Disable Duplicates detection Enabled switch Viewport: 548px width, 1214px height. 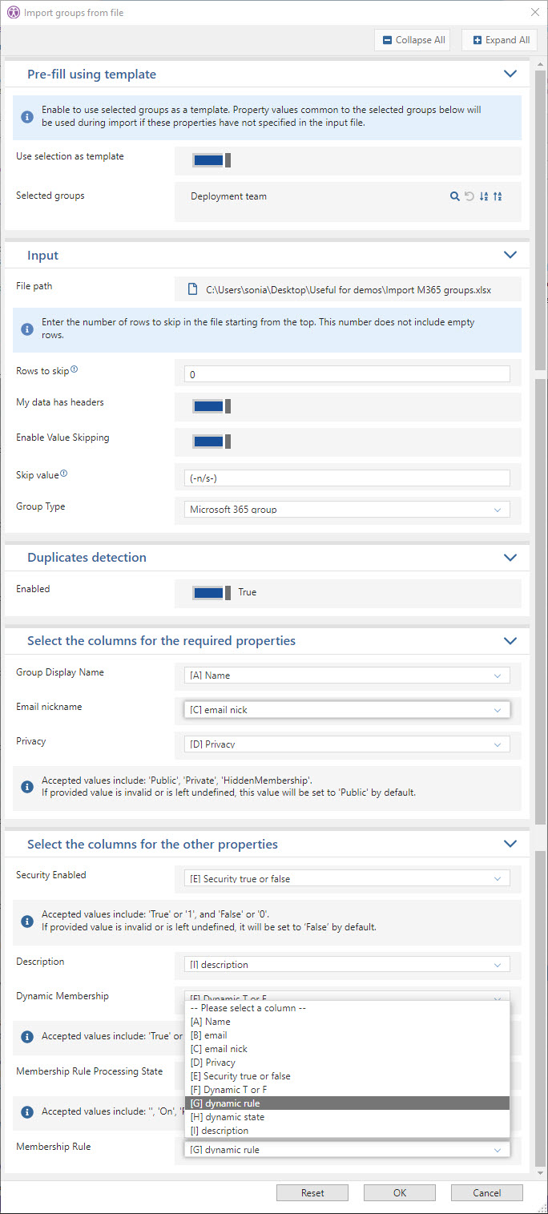212,593
